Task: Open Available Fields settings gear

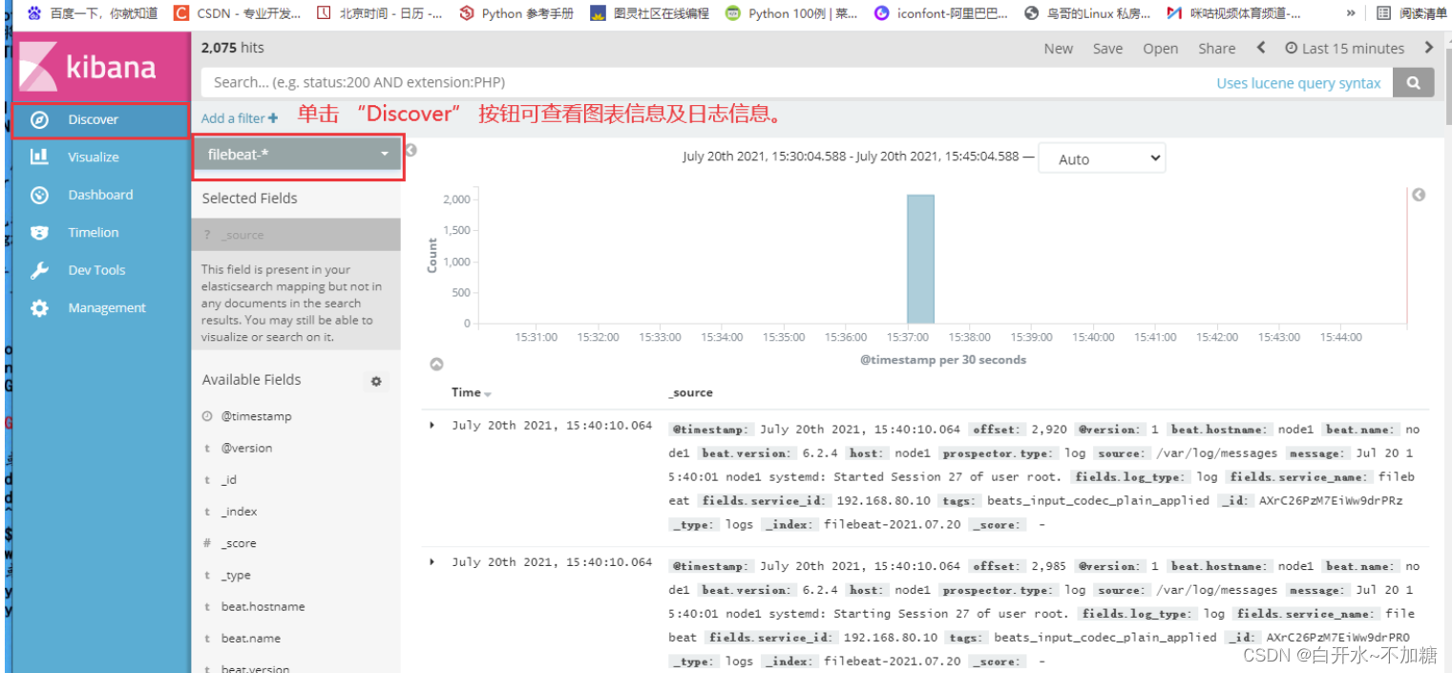Action: [x=376, y=381]
